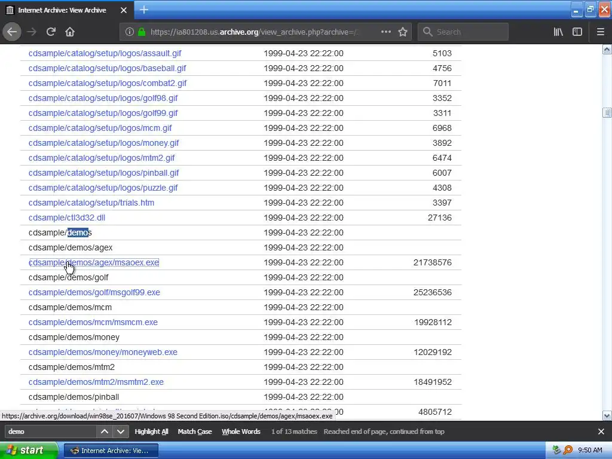Open golf99.gif link
This screenshot has height=459, width=612.
[103, 113]
